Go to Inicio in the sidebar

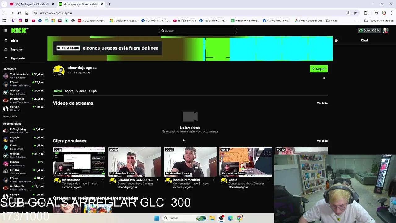[14, 41]
